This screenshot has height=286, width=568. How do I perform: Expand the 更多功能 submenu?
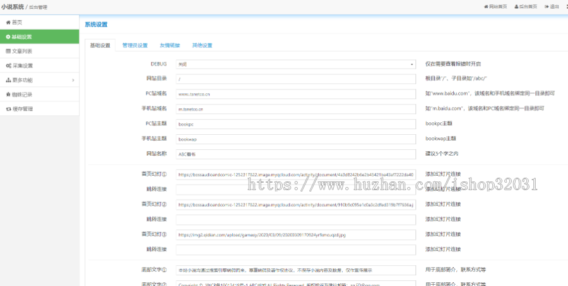40,80
